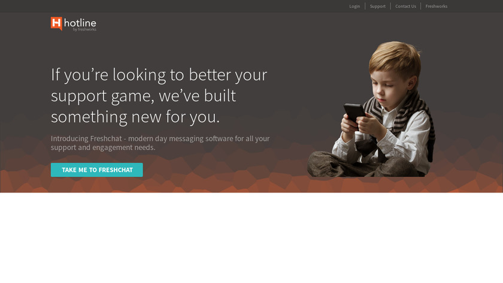Click the hotline wordmark text

[x=80, y=23]
